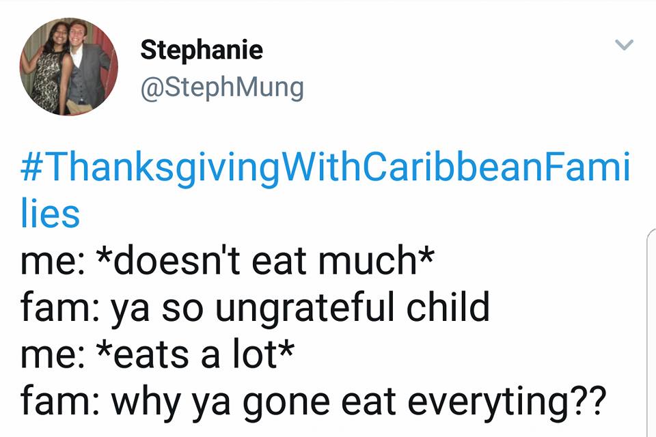
Task: Click the word 'much*' in the tweet
Action: (376, 261)
